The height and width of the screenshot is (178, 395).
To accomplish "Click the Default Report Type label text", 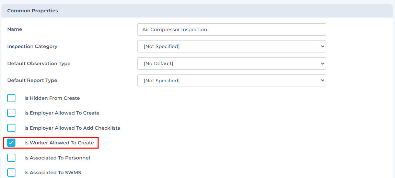I will coord(32,80).
